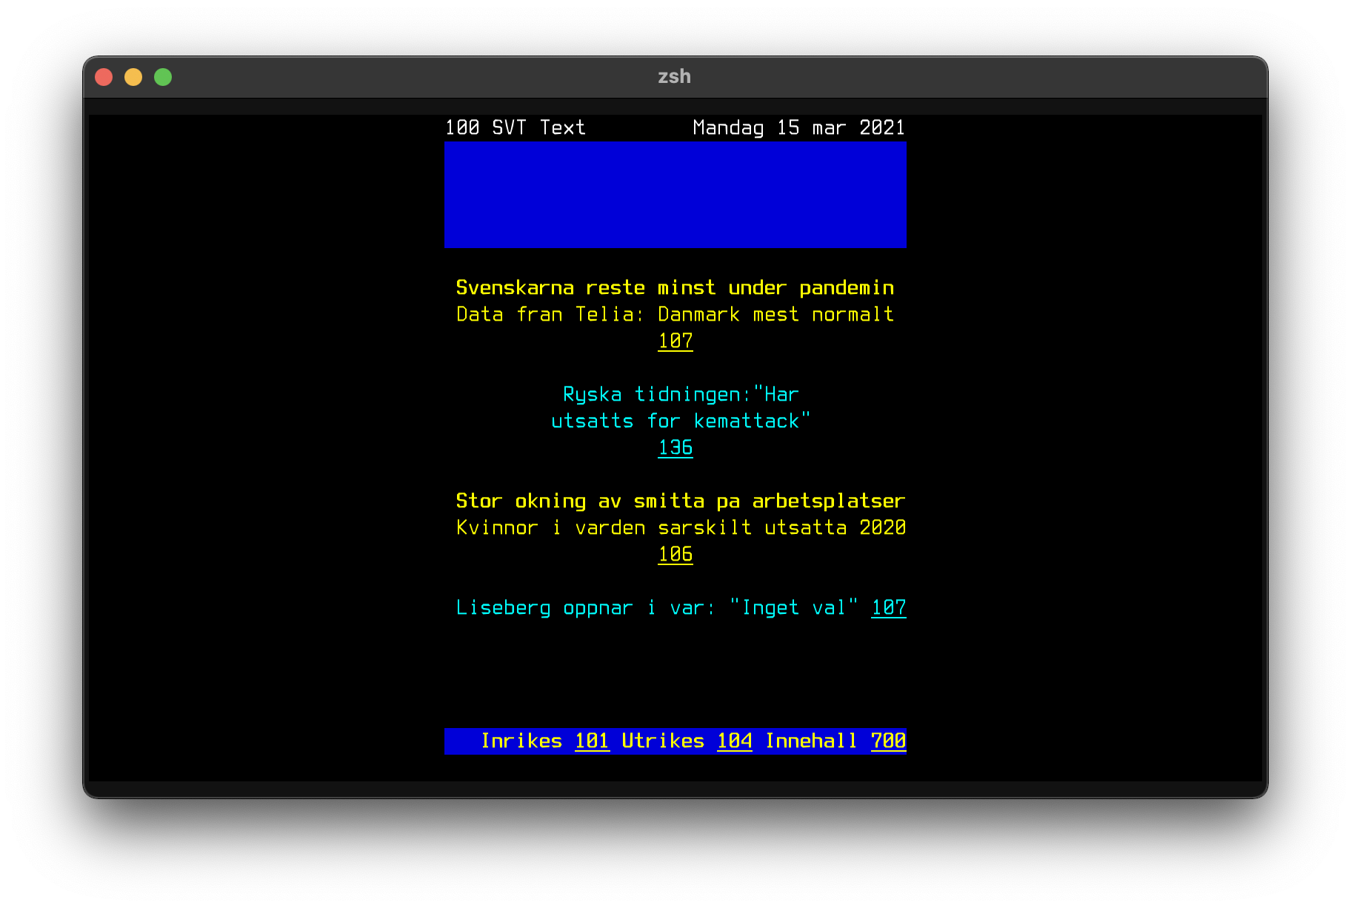1351x908 pixels.
Task: Click headline 'Svenskarna reste minst under pandemin'
Action: click(675, 287)
